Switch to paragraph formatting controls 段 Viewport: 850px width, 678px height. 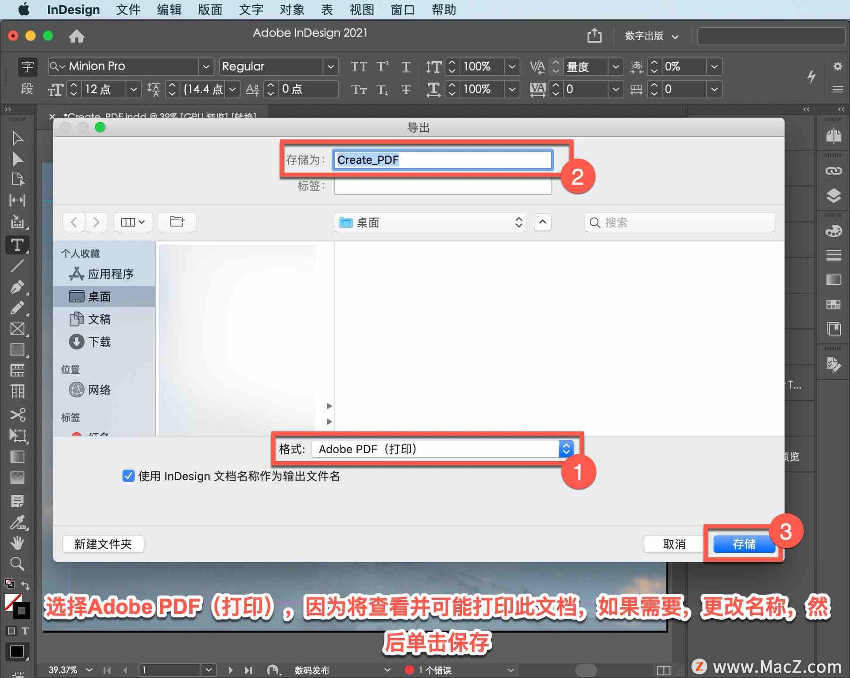point(27,89)
